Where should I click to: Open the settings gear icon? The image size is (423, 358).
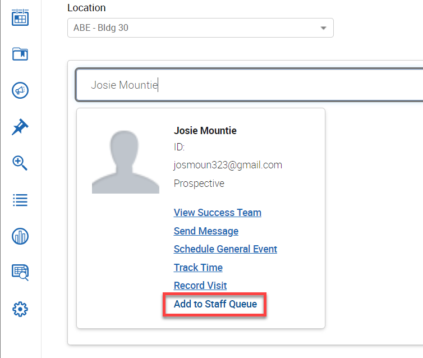pyautogui.click(x=20, y=309)
